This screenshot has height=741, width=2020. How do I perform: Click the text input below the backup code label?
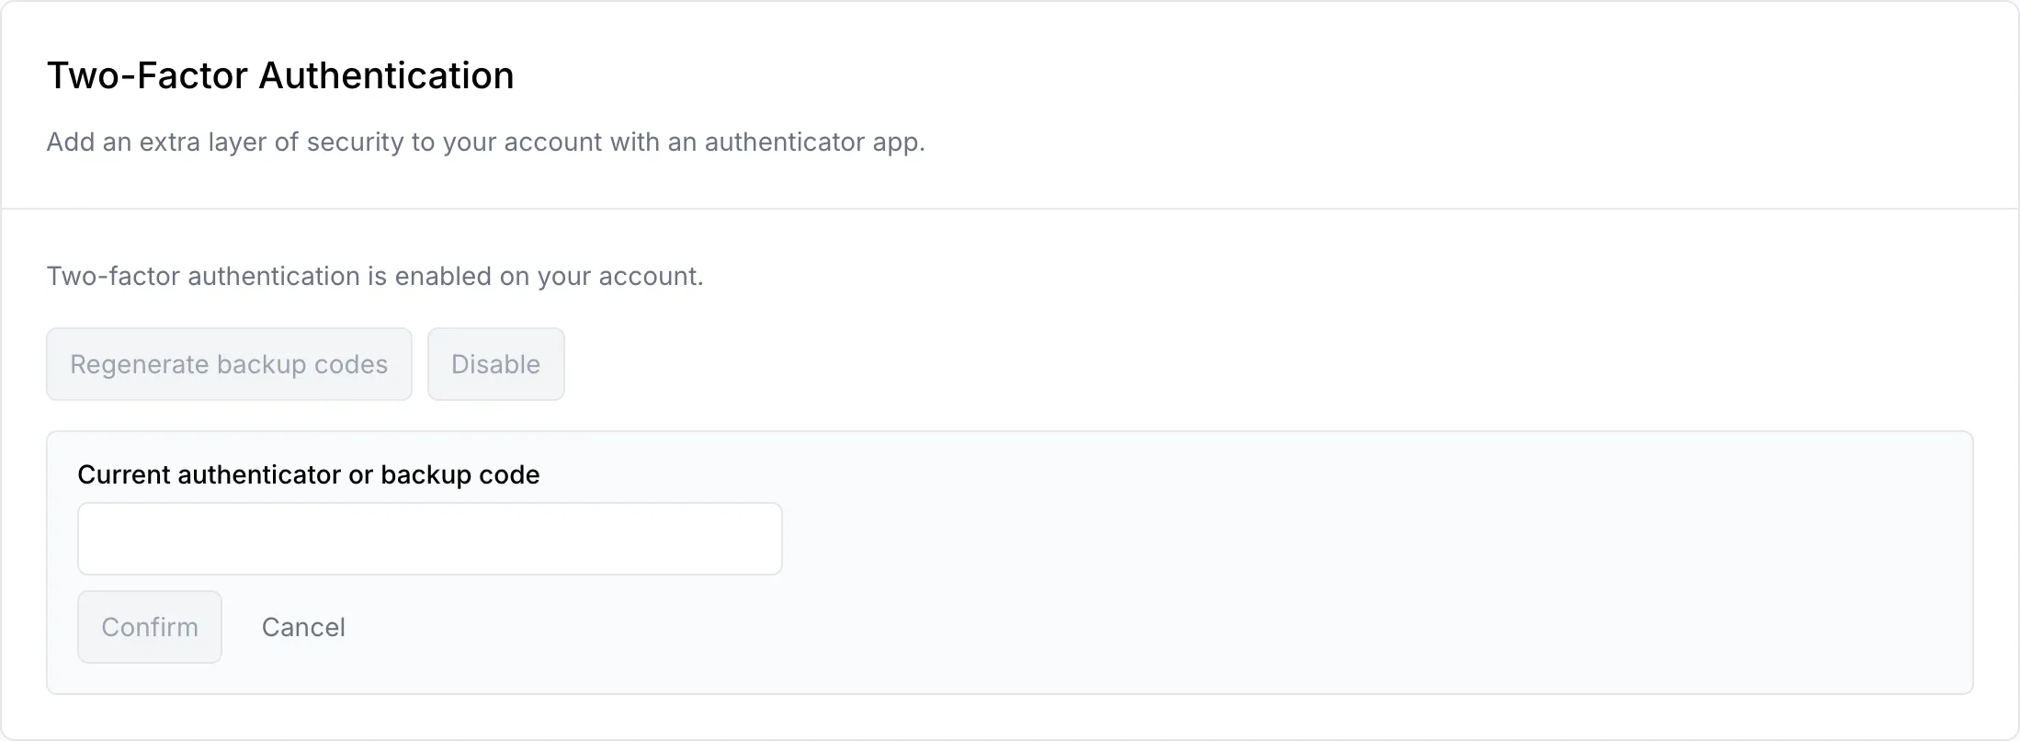(x=430, y=539)
